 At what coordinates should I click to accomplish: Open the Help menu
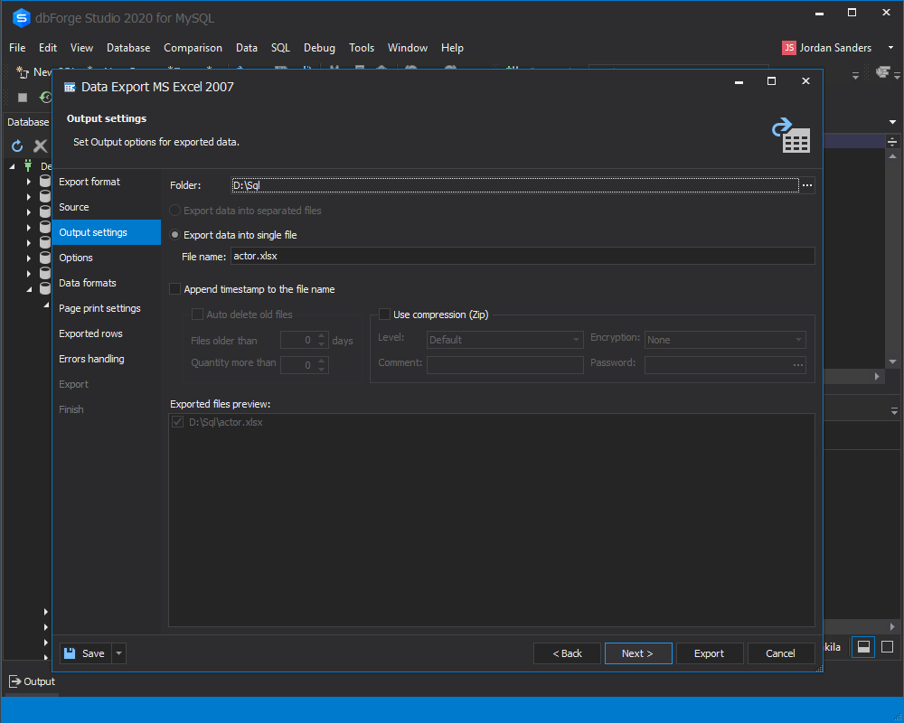point(452,48)
